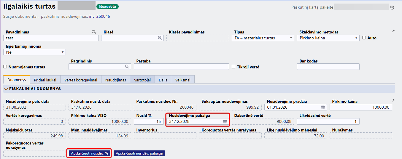Screen dimensions: 402x159
Task: Click the Pastaba input field
Action: click(x=181, y=67)
